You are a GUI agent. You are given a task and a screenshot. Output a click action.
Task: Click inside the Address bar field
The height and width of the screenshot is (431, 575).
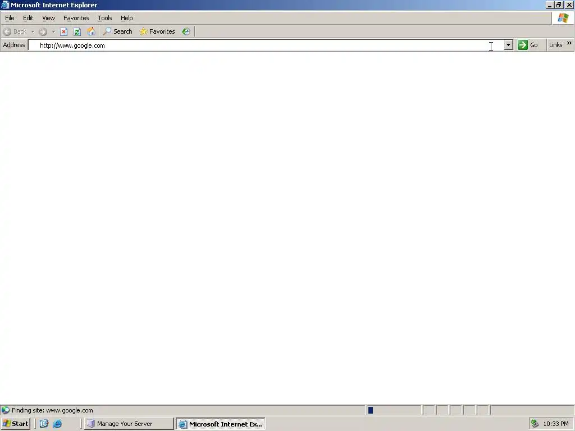click(266, 45)
